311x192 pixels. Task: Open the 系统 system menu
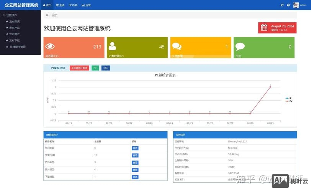pos(60,5)
